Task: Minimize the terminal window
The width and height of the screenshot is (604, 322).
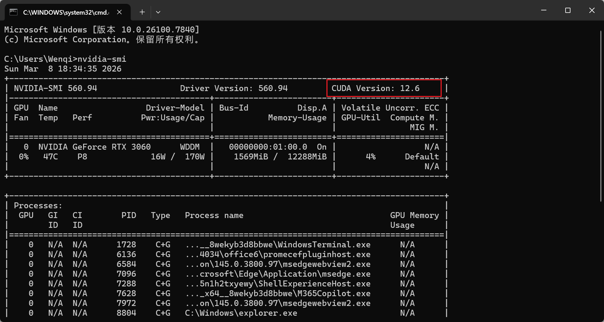Action: (544, 10)
